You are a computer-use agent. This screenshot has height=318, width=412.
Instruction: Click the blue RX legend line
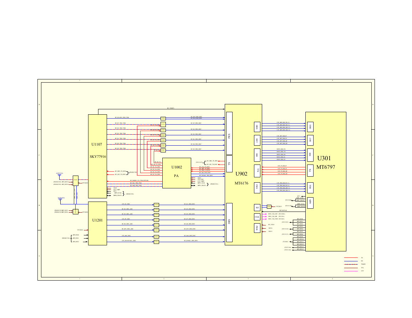351,261
